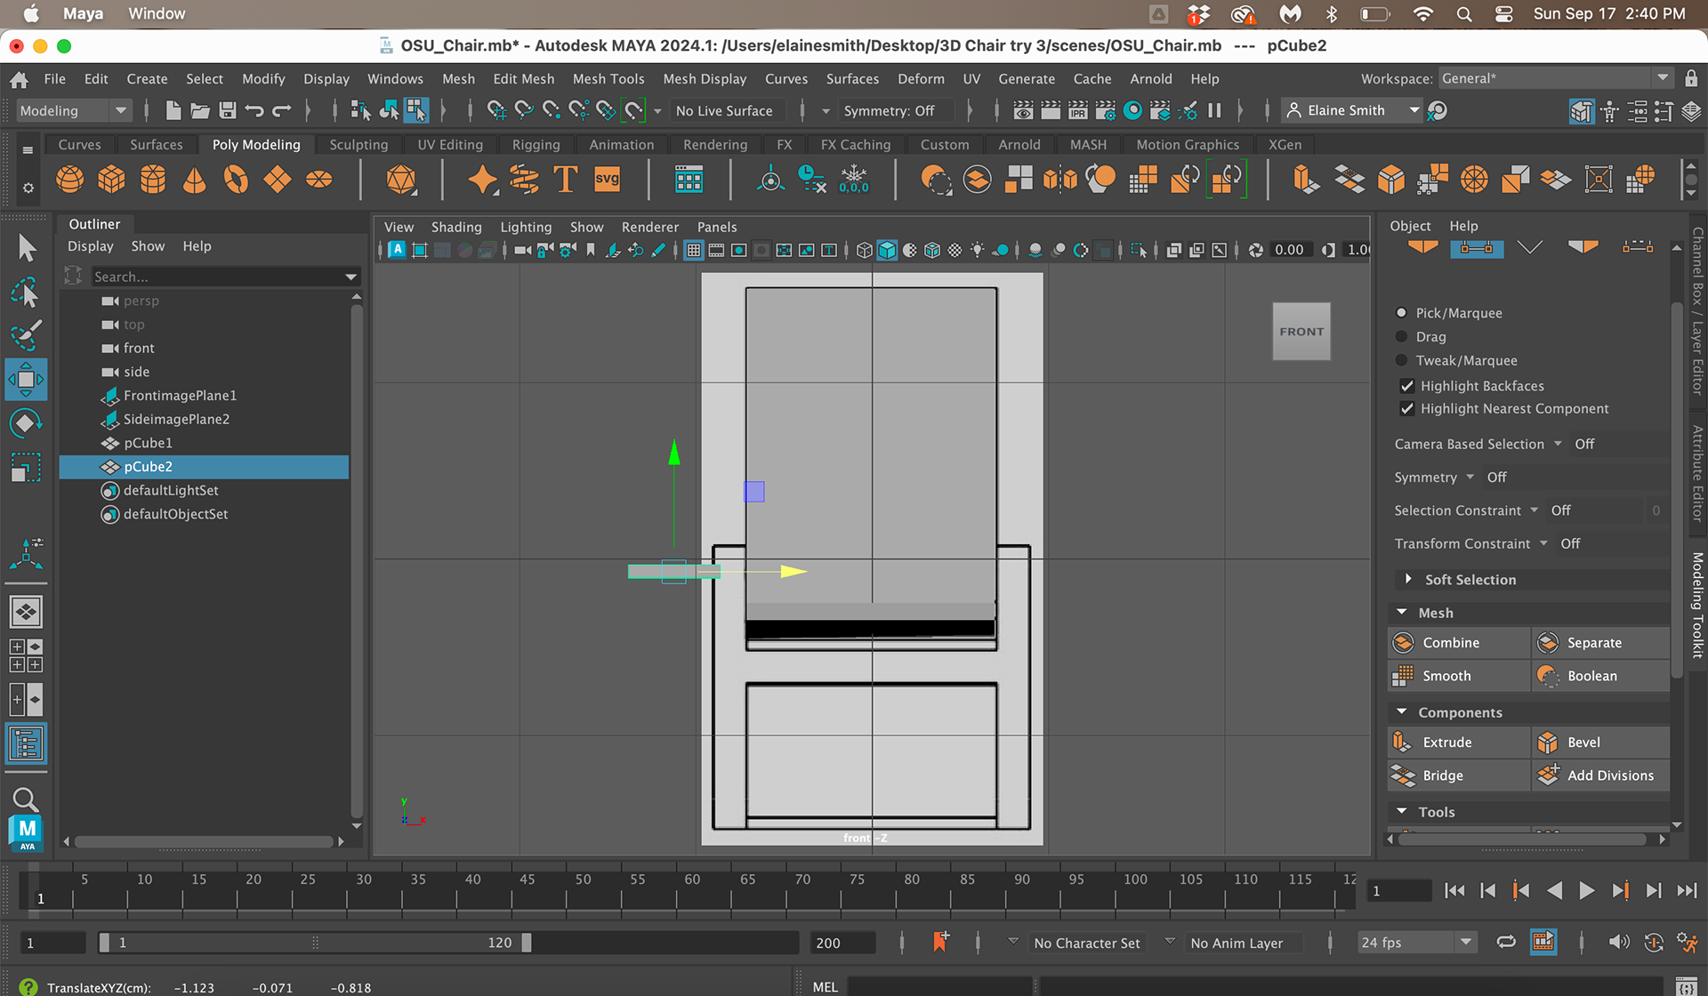The image size is (1708, 996).
Task: Open the Workspace General dropdown
Action: 1556,78
